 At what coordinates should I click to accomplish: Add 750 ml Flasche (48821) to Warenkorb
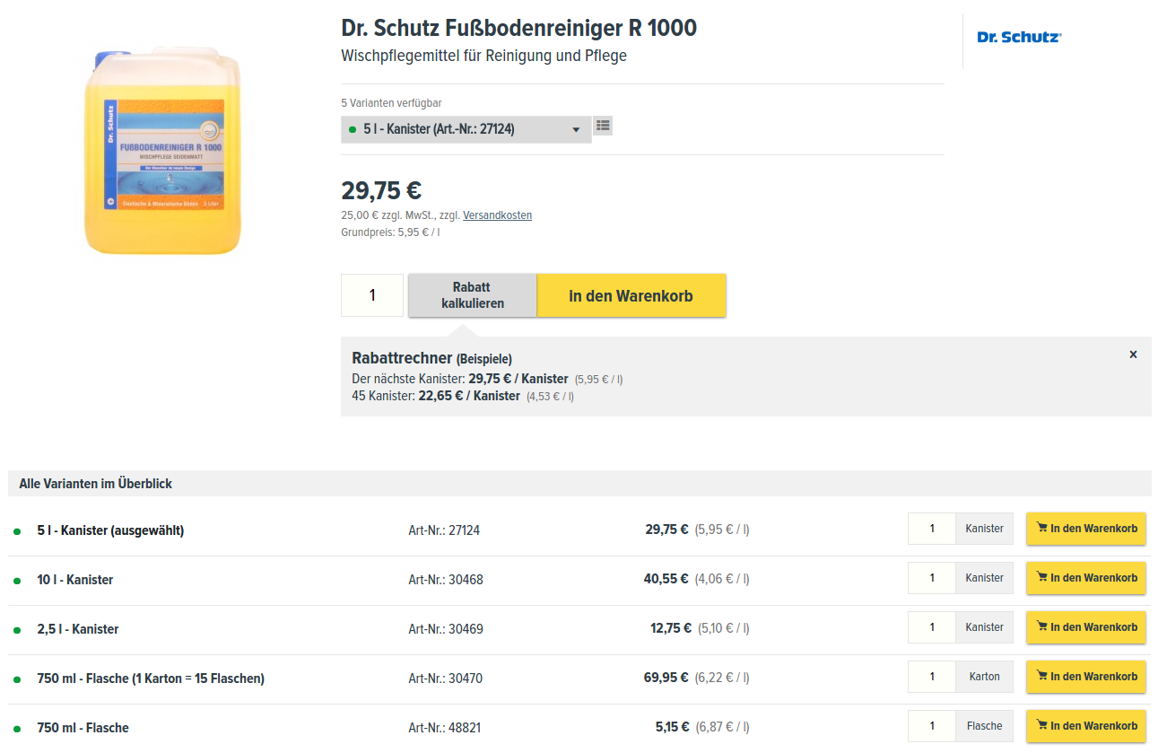[x=1086, y=726]
